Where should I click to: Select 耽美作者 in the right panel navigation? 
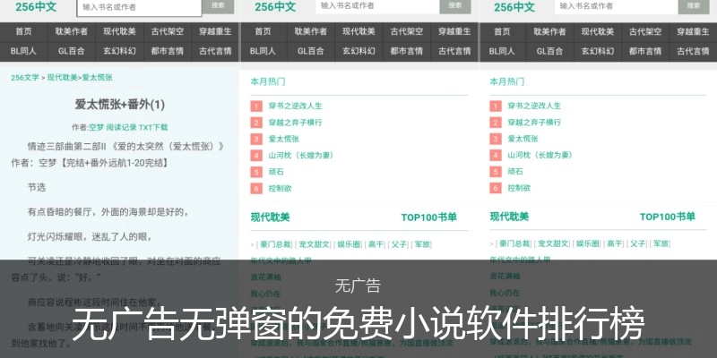click(x=549, y=32)
